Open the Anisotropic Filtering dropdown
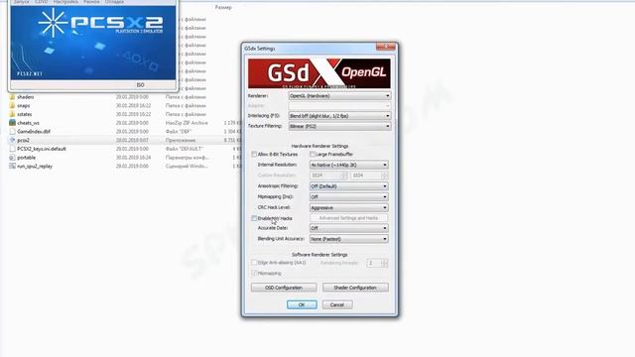Screen dimensions: 635x357 (x=348, y=186)
